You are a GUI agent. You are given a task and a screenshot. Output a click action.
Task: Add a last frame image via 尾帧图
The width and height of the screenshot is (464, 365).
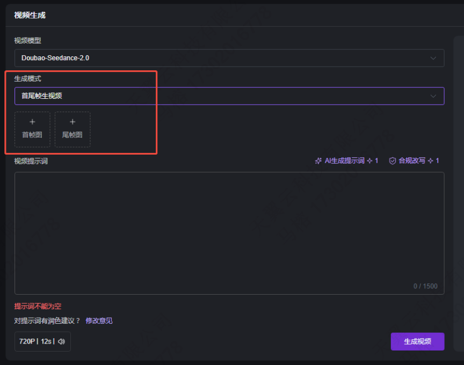(73, 129)
